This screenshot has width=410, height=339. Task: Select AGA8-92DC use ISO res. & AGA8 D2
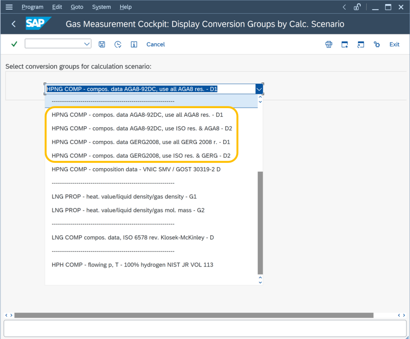(x=142, y=128)
